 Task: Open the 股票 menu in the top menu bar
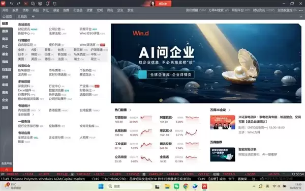tap(15, 10)
